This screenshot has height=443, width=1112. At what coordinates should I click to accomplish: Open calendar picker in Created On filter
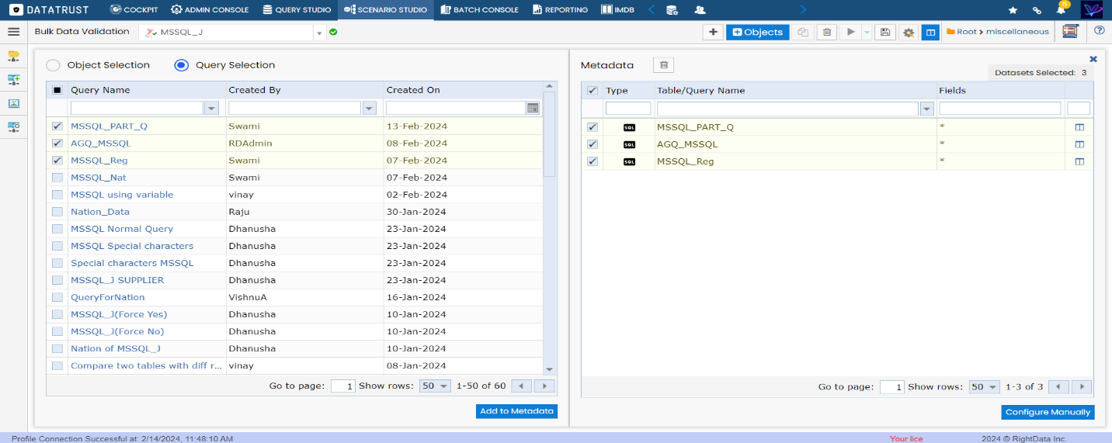click(532, 108)
